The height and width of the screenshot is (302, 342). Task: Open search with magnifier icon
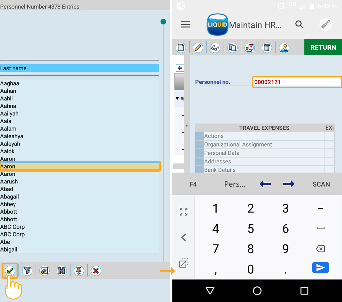(299, 25)
